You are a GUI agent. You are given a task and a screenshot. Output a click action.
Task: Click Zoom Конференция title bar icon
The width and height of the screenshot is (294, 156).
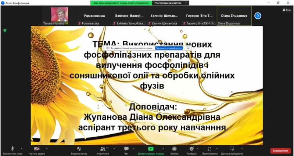coord(3,3)
